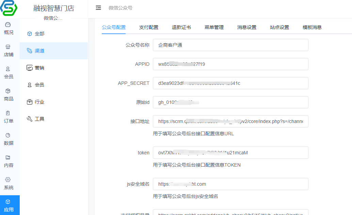
Task: Open the 数据 data chart icon
Action: tap(8, 135)
